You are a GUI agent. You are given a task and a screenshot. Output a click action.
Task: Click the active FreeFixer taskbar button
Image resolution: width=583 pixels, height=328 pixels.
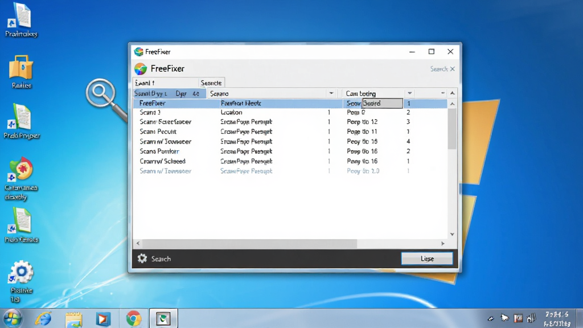(x=163, y=318)
